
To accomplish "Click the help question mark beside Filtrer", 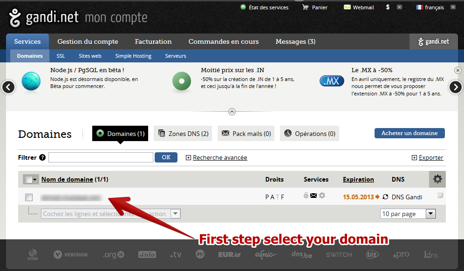I will click(x=42, y=157).
